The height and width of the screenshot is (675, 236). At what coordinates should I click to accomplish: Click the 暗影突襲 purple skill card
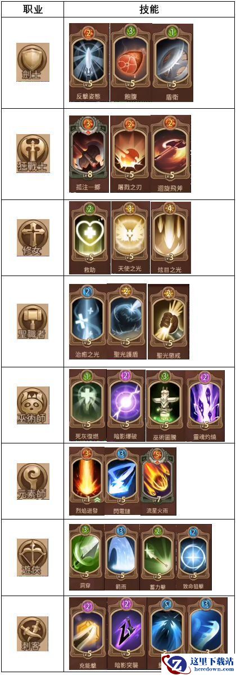click(126, 636)
